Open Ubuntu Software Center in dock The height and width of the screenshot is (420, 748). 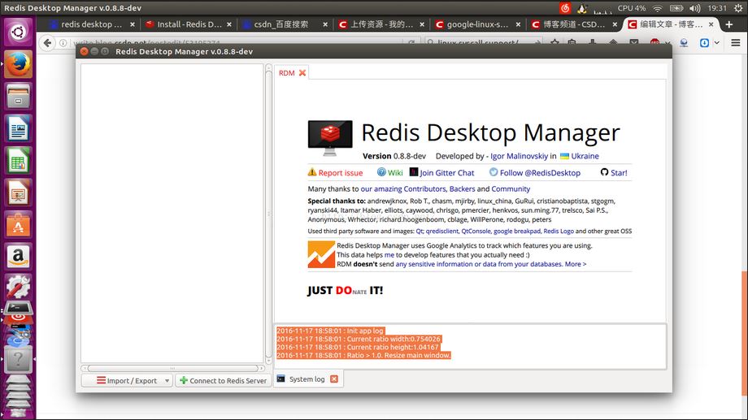point(18,224)
